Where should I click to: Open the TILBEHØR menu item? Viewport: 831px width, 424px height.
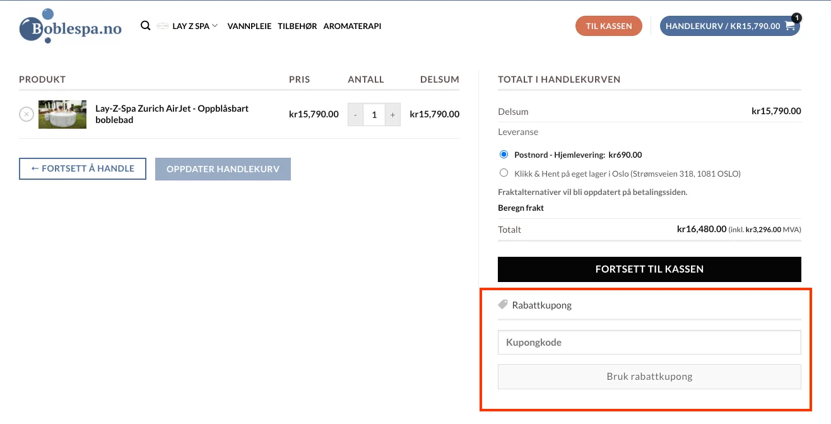(297, 26)
